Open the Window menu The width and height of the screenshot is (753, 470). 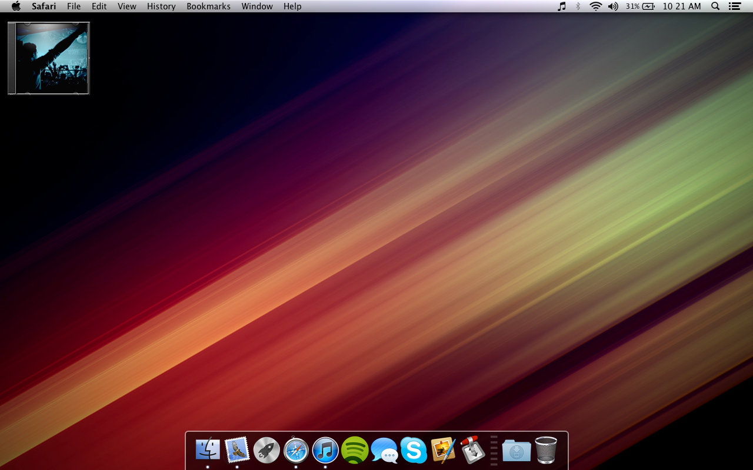tap(257, 6)
